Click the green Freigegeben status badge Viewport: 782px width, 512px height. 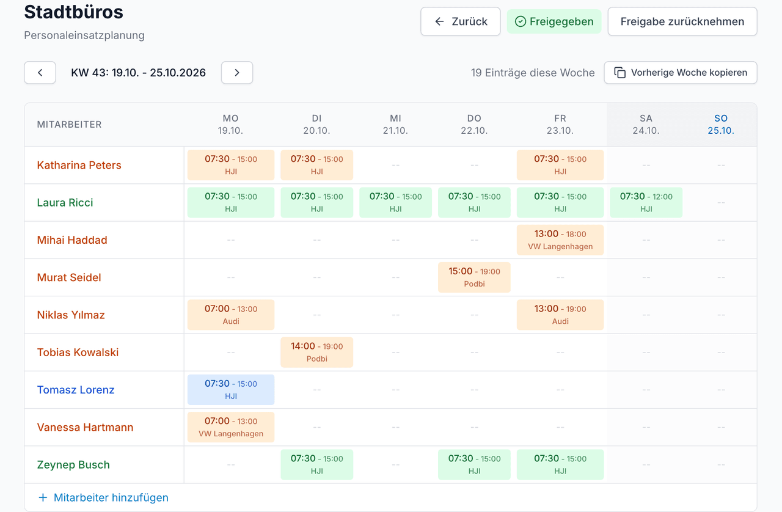(554, 21)
